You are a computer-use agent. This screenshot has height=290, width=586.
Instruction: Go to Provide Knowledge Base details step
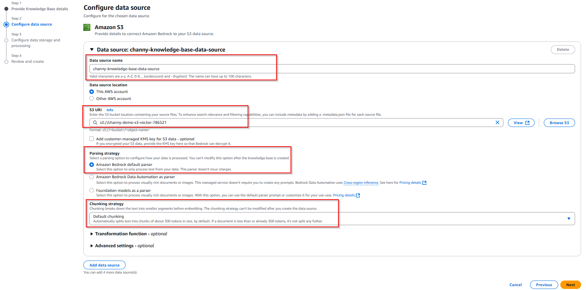[x=40, y=9]
